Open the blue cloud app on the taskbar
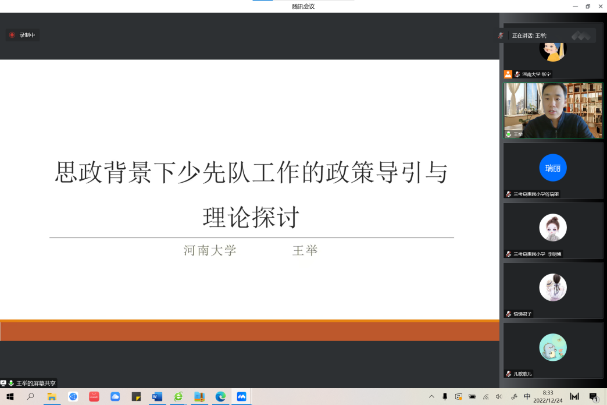Image resolution: width=607 pixels, height=405 pixels. click(x=115, y=396)
